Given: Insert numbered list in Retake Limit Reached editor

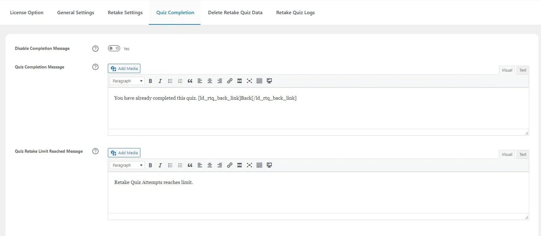Looking at the screenshot, I should point(180,165).
